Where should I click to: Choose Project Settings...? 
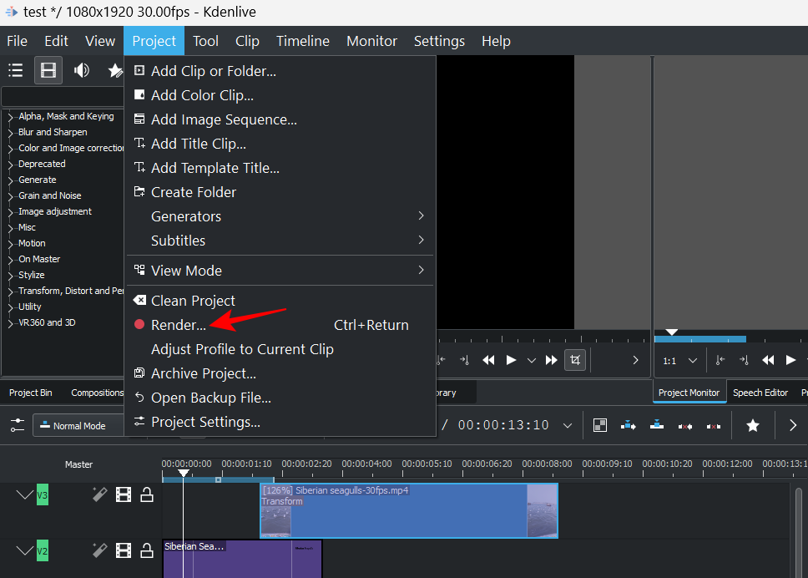point(280,422)
